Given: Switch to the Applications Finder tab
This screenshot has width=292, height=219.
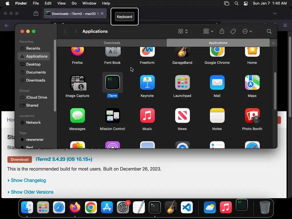Looking at the screenshot, I should [218, 43].
